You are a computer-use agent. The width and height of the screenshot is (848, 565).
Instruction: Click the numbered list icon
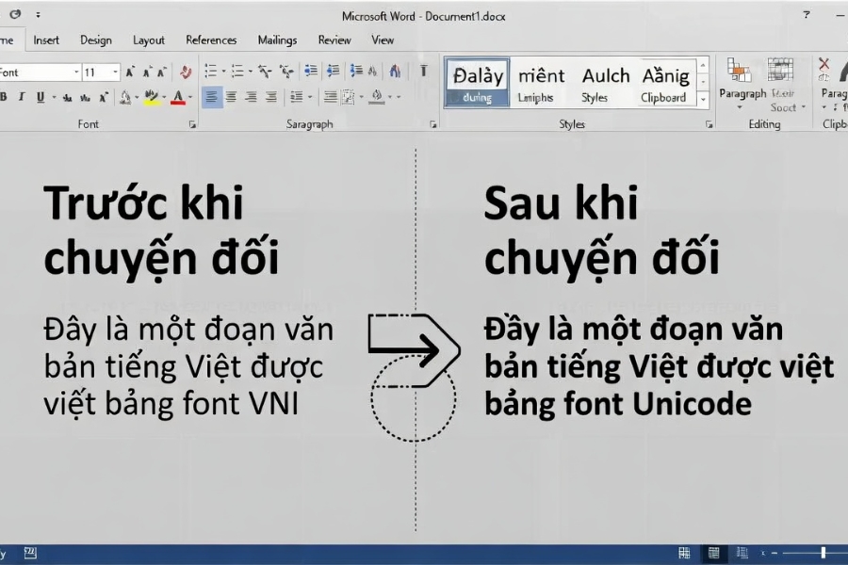237,72
